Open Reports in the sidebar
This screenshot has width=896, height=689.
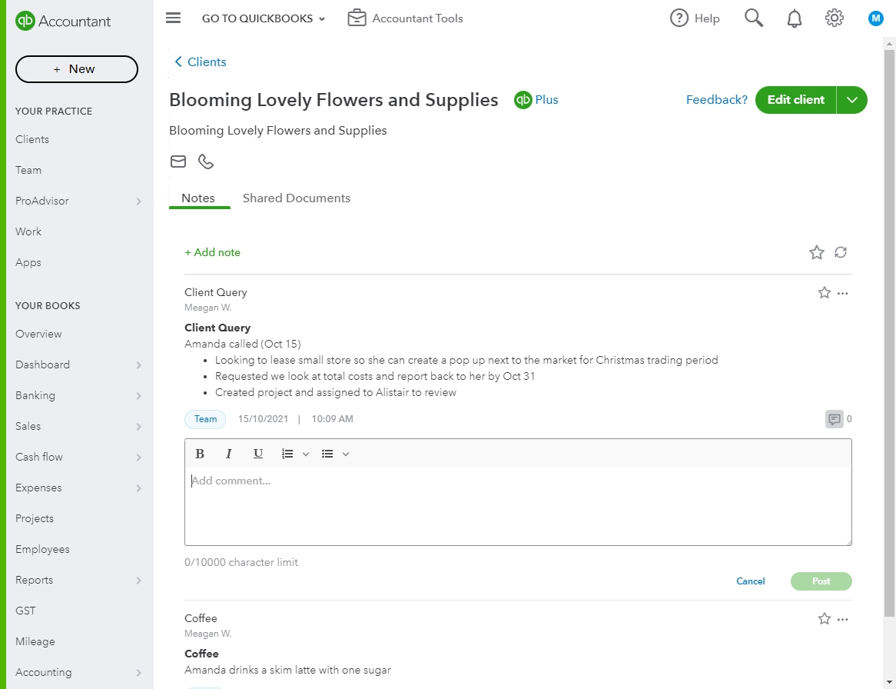[x=35, y=580]
